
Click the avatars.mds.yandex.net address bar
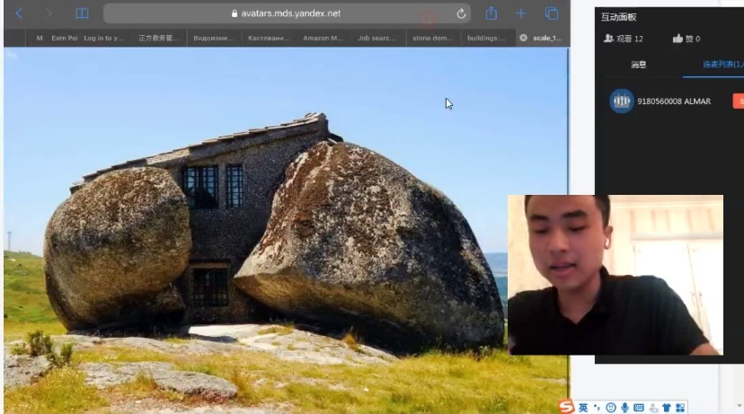(x=286, y=13)
